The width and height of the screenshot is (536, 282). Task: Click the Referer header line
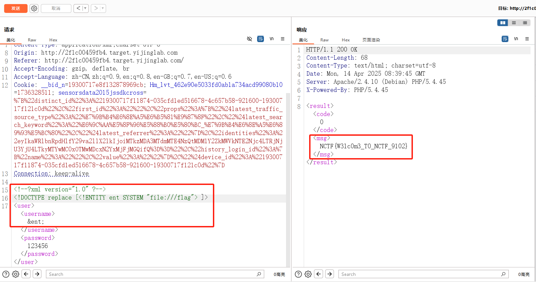(x=99, y=60)
